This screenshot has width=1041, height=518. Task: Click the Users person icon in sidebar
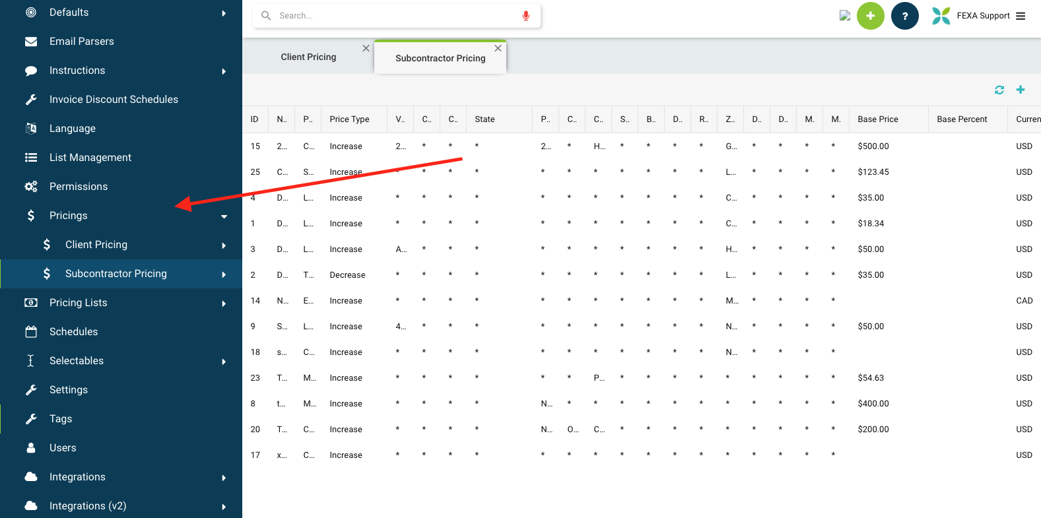[31, 448]
